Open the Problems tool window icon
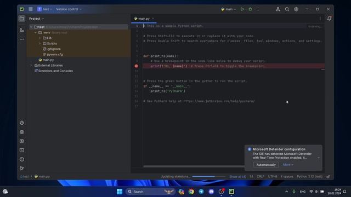Image resolution: width=351 pixels, height=197 pixels. tap(22, 159)
